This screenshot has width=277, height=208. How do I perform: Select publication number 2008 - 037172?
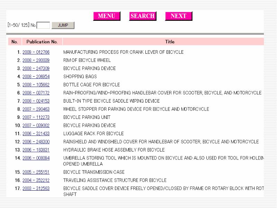[36, 93]
